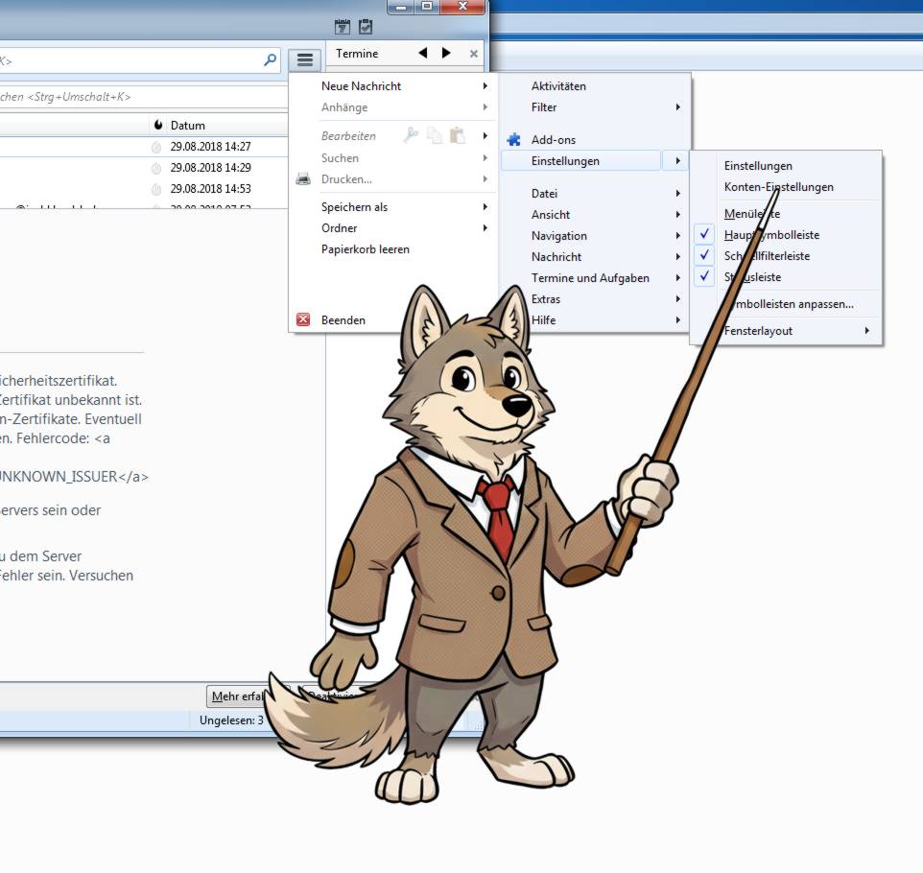The width and height of the screenshot is (923, 873).
Task: Click the Mehr erfahren button
Action: [236, 696]
